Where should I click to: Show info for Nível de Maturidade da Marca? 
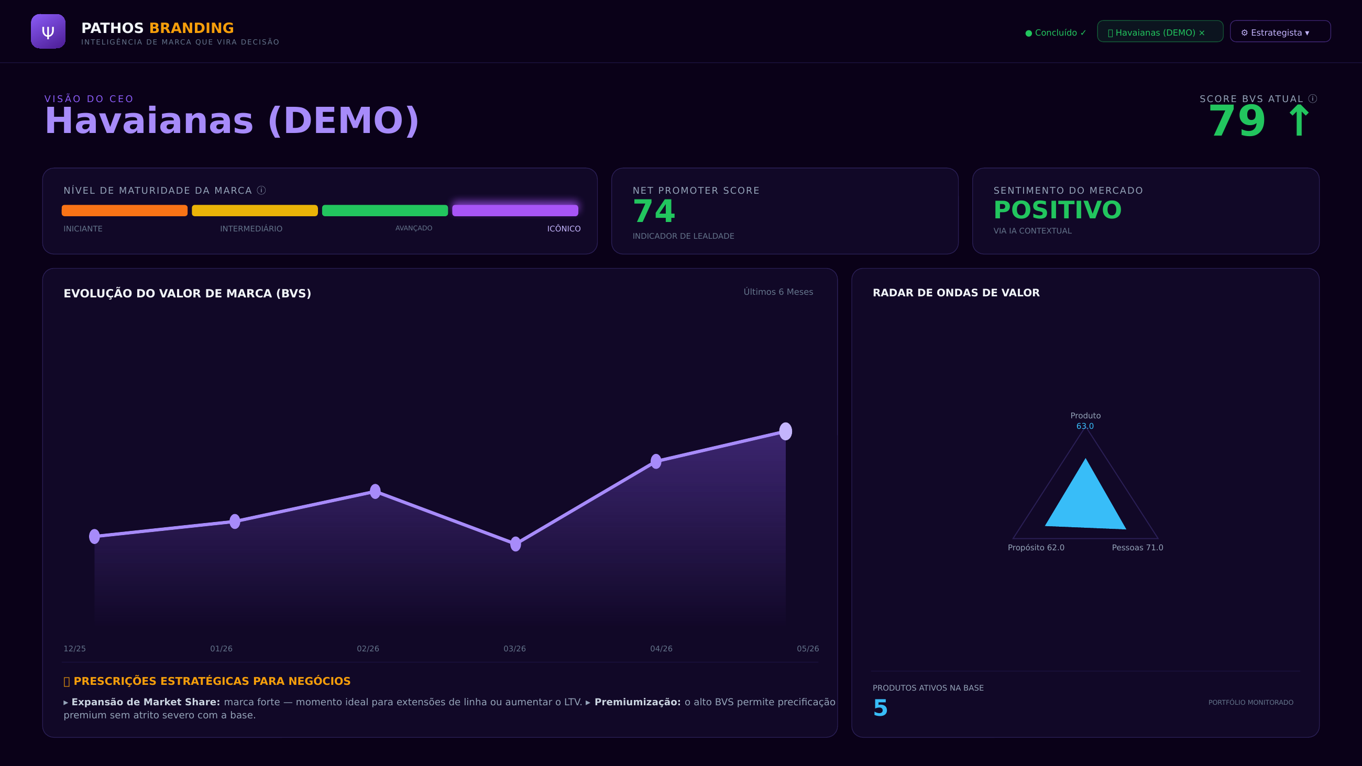point(261,190)
